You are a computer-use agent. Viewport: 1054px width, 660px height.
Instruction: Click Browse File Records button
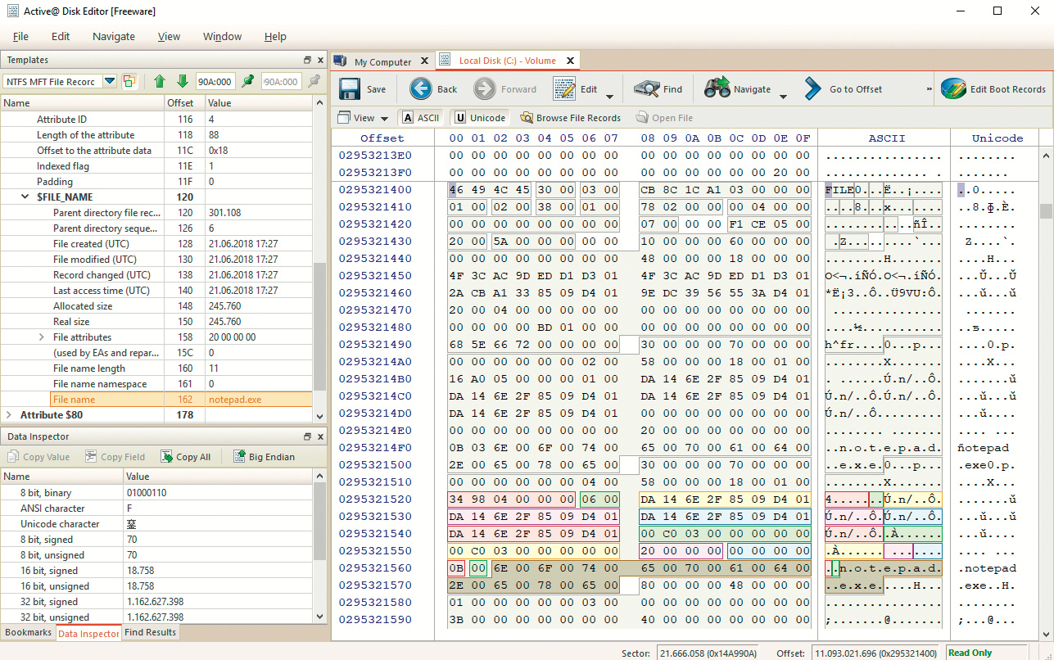(570, 118)
